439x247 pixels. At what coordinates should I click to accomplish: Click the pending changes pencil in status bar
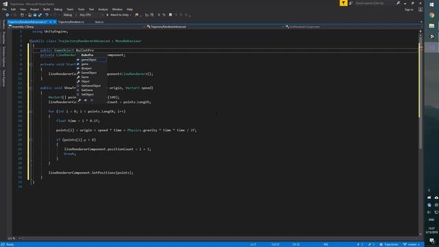pyautogui.click(x=372, y=244)
